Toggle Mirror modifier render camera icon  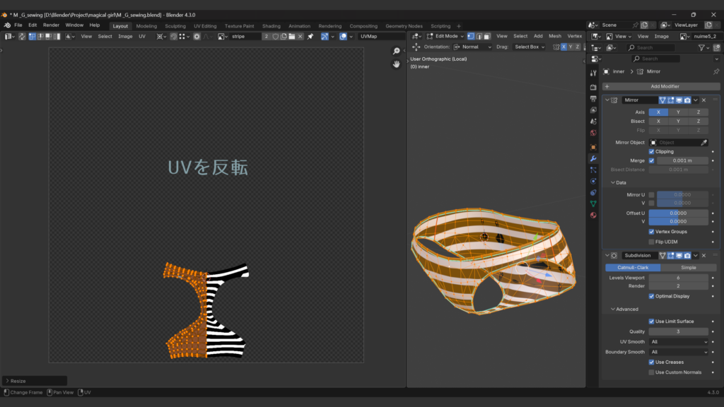point(687,100)
